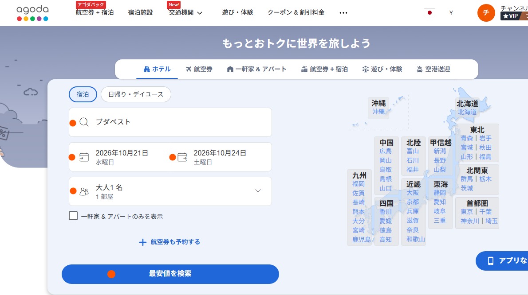The image size is (528, 295).
Task: Select 宮城 prefecture link
Action: pyautogui.click(x=467, y=147)
